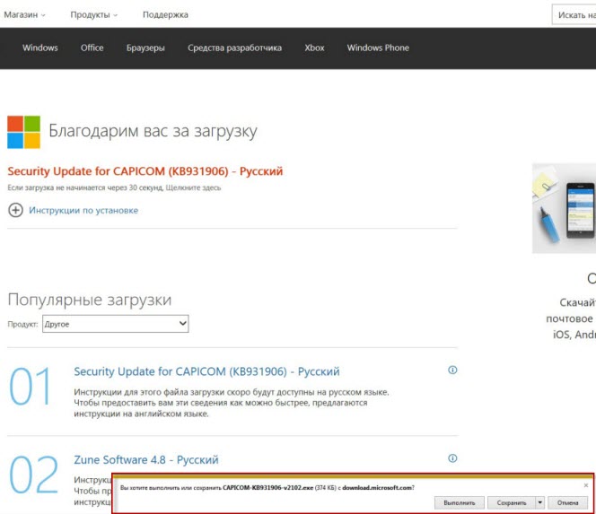
Task: Click 'Благодарим вас за загрузку' heading
Action: pos(153,131)
